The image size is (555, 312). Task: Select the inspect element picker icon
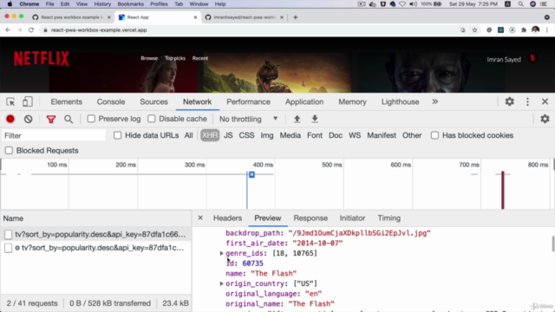[x=10, y=102]
